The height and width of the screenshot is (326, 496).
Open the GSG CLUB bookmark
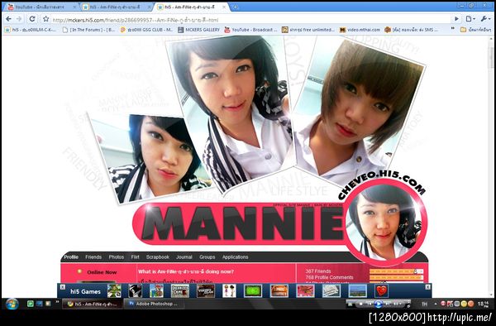(147, 30)
